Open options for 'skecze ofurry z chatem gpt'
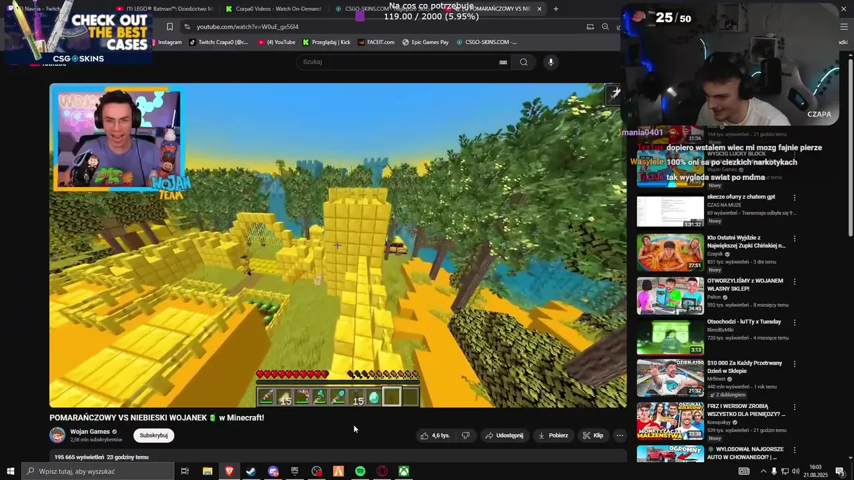This screenshot has width=854, height=480. click(x=795, y=197)
